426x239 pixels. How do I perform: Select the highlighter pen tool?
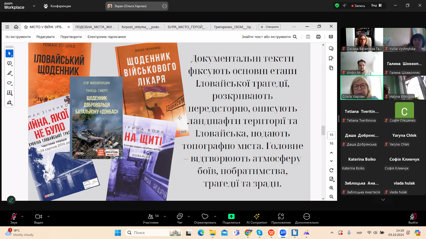click(x=10, y=73)
